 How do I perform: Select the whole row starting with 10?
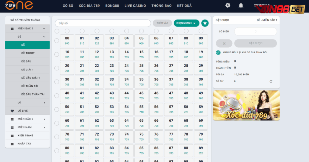tap(57, 55)
